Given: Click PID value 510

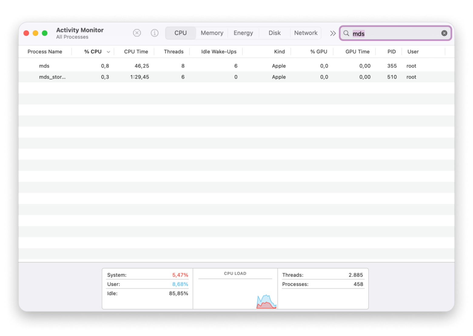Looking at the screenshot, I should tap(392, 77).
